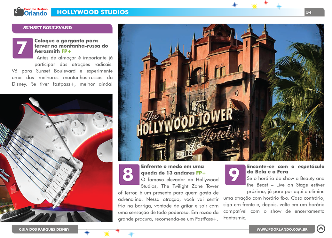Click the FP+ tag beside Aerosmith
The height and width of the screenshot is (238, 332).
[66, 51]
